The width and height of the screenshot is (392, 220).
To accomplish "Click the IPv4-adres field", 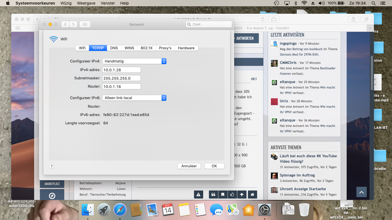I will pos(121,70).
